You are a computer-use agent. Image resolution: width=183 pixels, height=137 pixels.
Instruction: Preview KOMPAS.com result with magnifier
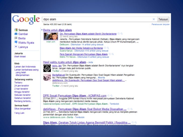click(x=111, y=96)
